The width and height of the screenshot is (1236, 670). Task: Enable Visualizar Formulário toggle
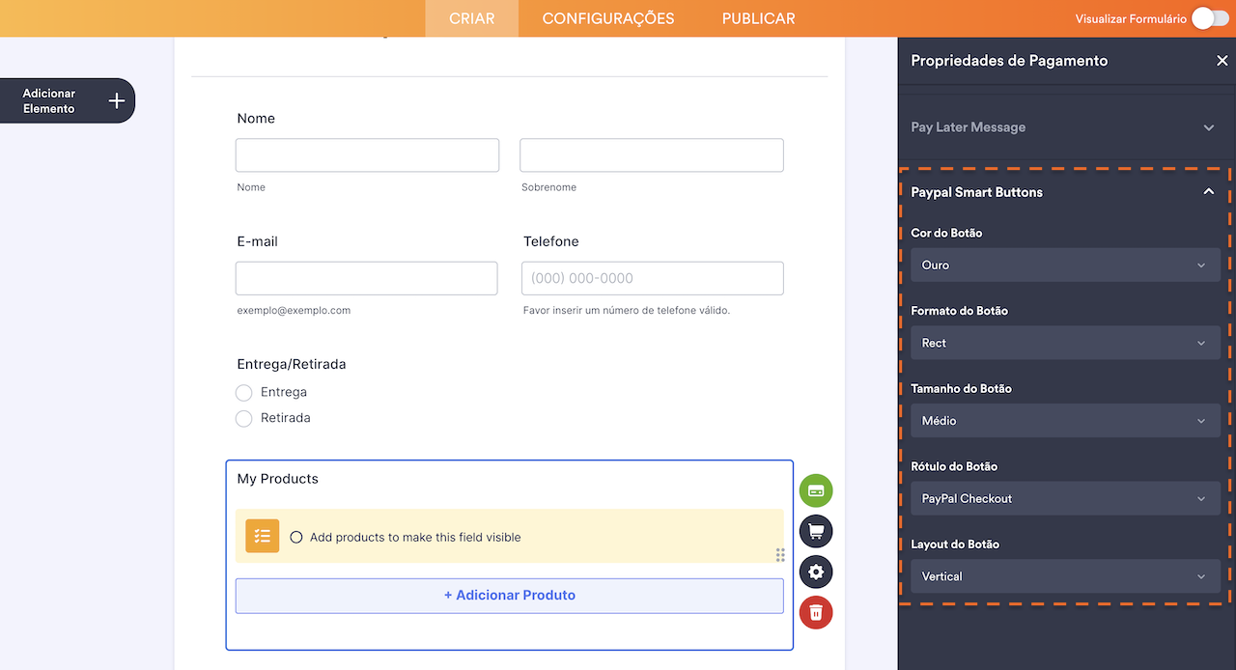click(x=1208, y=17)
